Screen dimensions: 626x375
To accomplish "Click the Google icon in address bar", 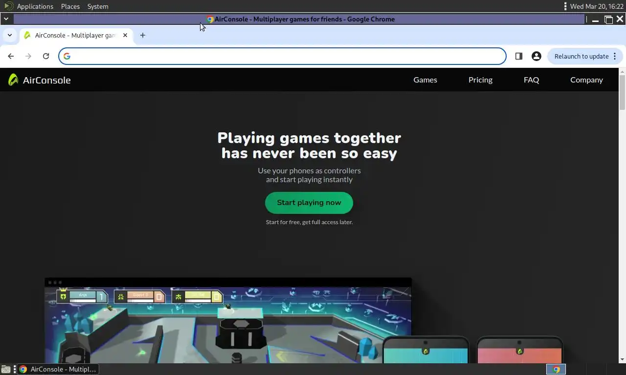I will click(x=67, y=56).
